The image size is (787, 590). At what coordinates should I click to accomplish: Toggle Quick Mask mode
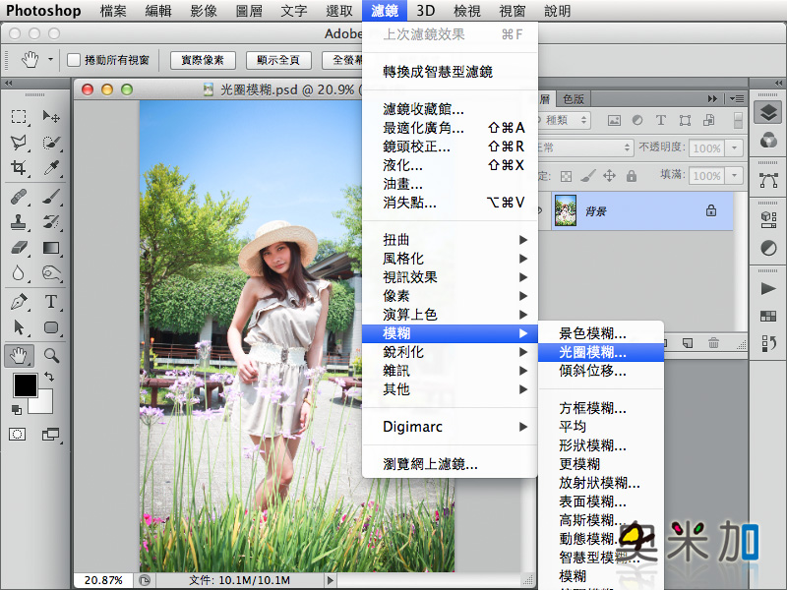tap(18, 435)
